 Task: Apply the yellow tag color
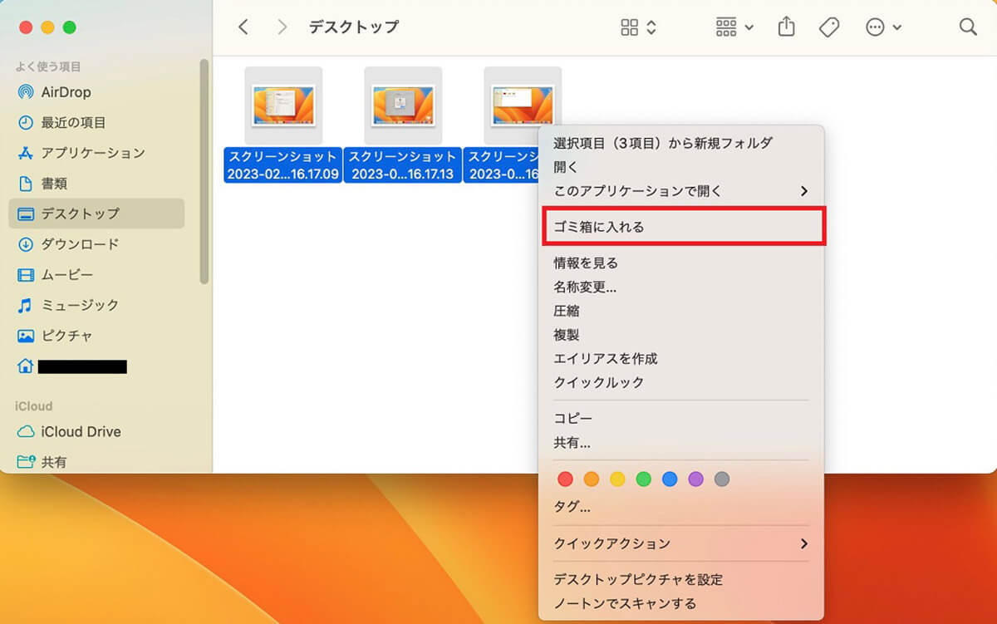pyautogui.click(x=617, y=479)
